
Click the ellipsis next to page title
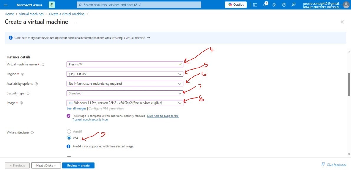point(76,22)
